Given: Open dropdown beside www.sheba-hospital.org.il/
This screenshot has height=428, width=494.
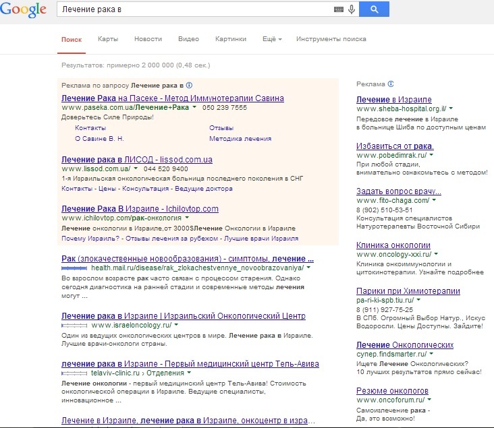Looking at the screenshot, I should 451,109.
